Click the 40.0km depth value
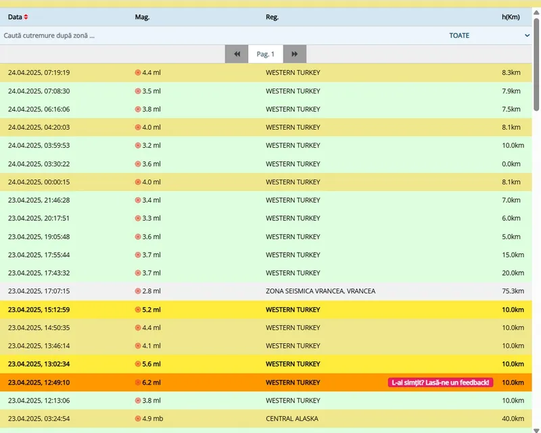 [513, 419]
